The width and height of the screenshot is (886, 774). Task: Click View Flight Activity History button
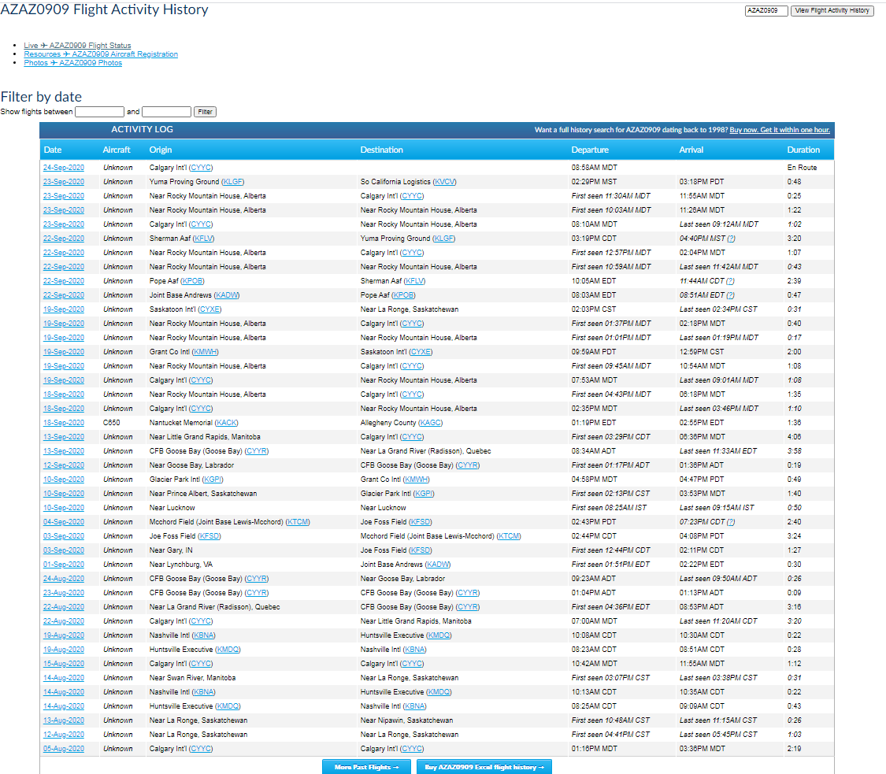pos(832,11)
